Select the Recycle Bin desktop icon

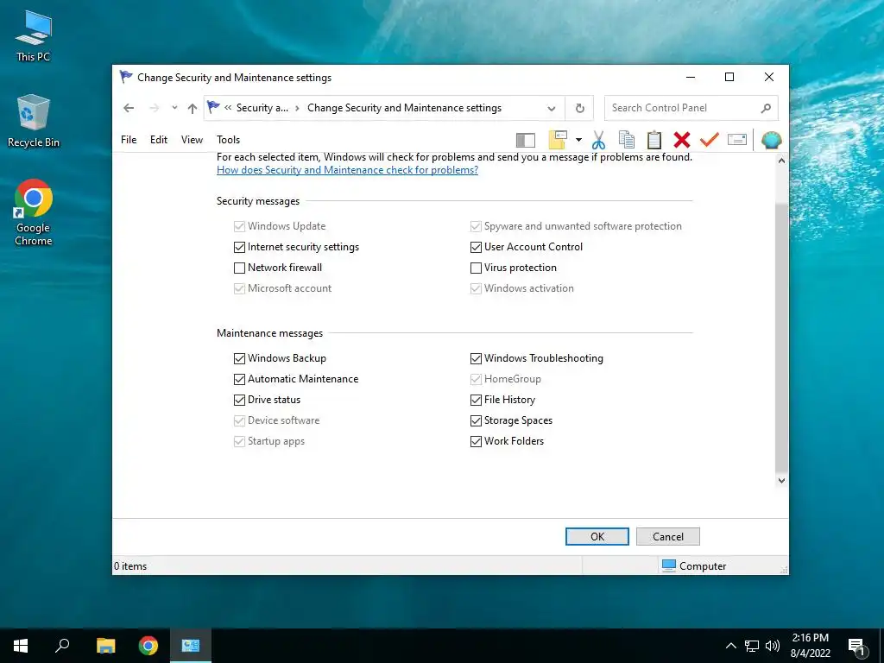[34, 121]
